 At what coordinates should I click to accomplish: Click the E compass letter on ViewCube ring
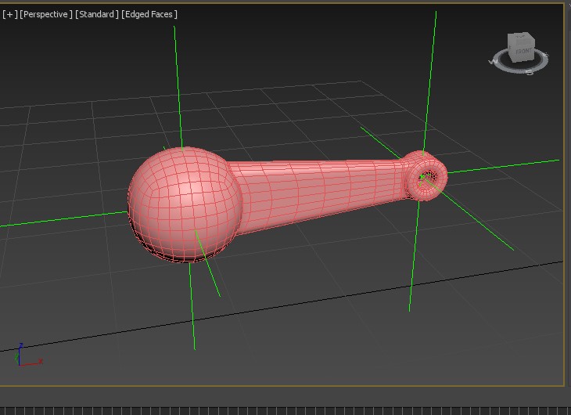546,56
